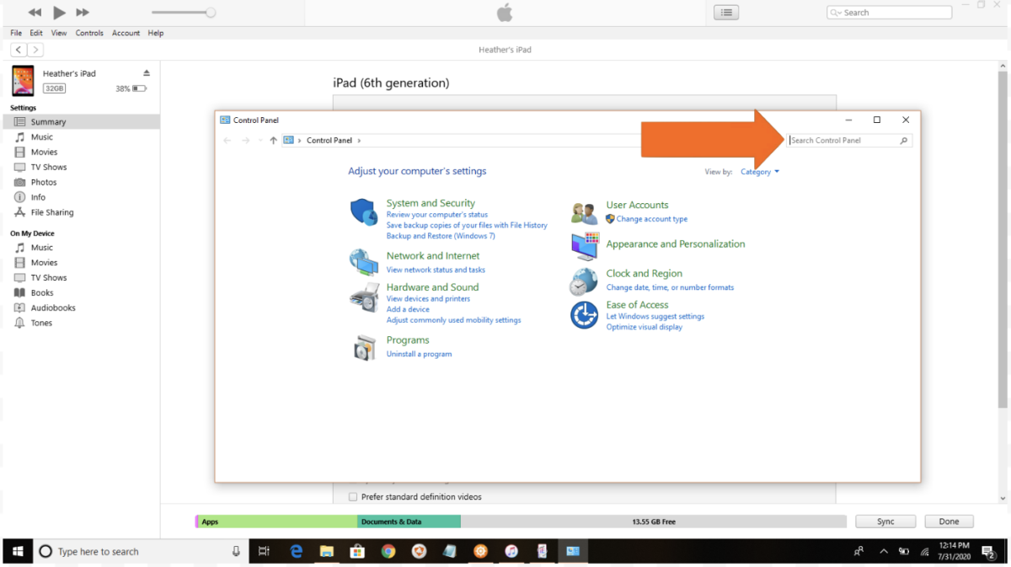The image size is (1011, 567).
Task: Open the Programs category icon
Action: [x=364, y=347]
